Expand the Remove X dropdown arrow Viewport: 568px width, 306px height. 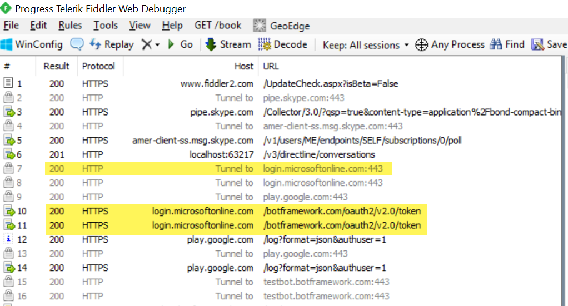pos(157,45)
